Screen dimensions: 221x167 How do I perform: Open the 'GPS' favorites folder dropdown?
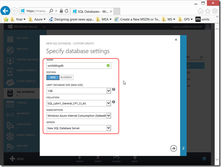click(x=185, y=19)
